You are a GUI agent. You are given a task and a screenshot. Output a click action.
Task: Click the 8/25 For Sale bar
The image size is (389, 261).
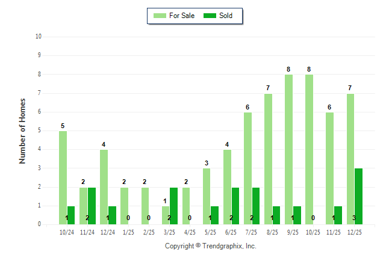[x=268, y=159]
